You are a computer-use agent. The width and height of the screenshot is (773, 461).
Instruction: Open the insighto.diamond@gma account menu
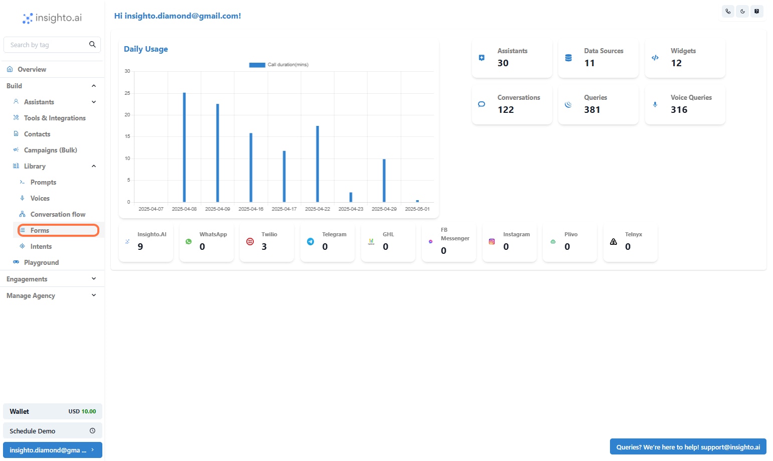point(53,450)
